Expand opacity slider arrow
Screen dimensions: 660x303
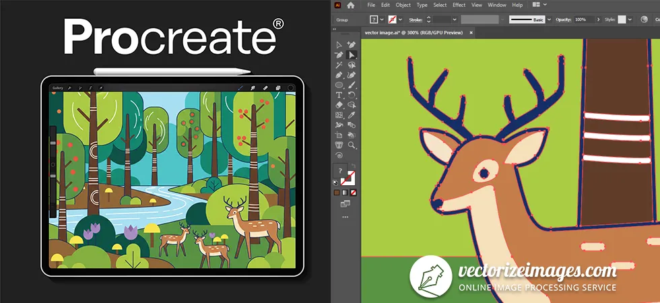[598, 20]
